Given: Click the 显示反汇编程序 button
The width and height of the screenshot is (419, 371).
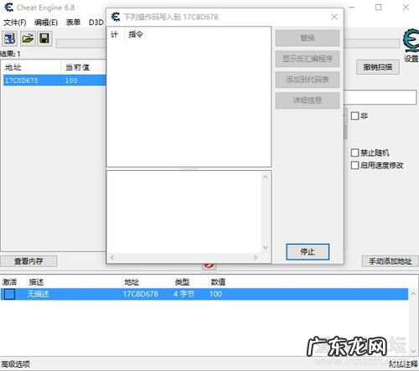Looking at the screenshot, I should pos(308,59).
